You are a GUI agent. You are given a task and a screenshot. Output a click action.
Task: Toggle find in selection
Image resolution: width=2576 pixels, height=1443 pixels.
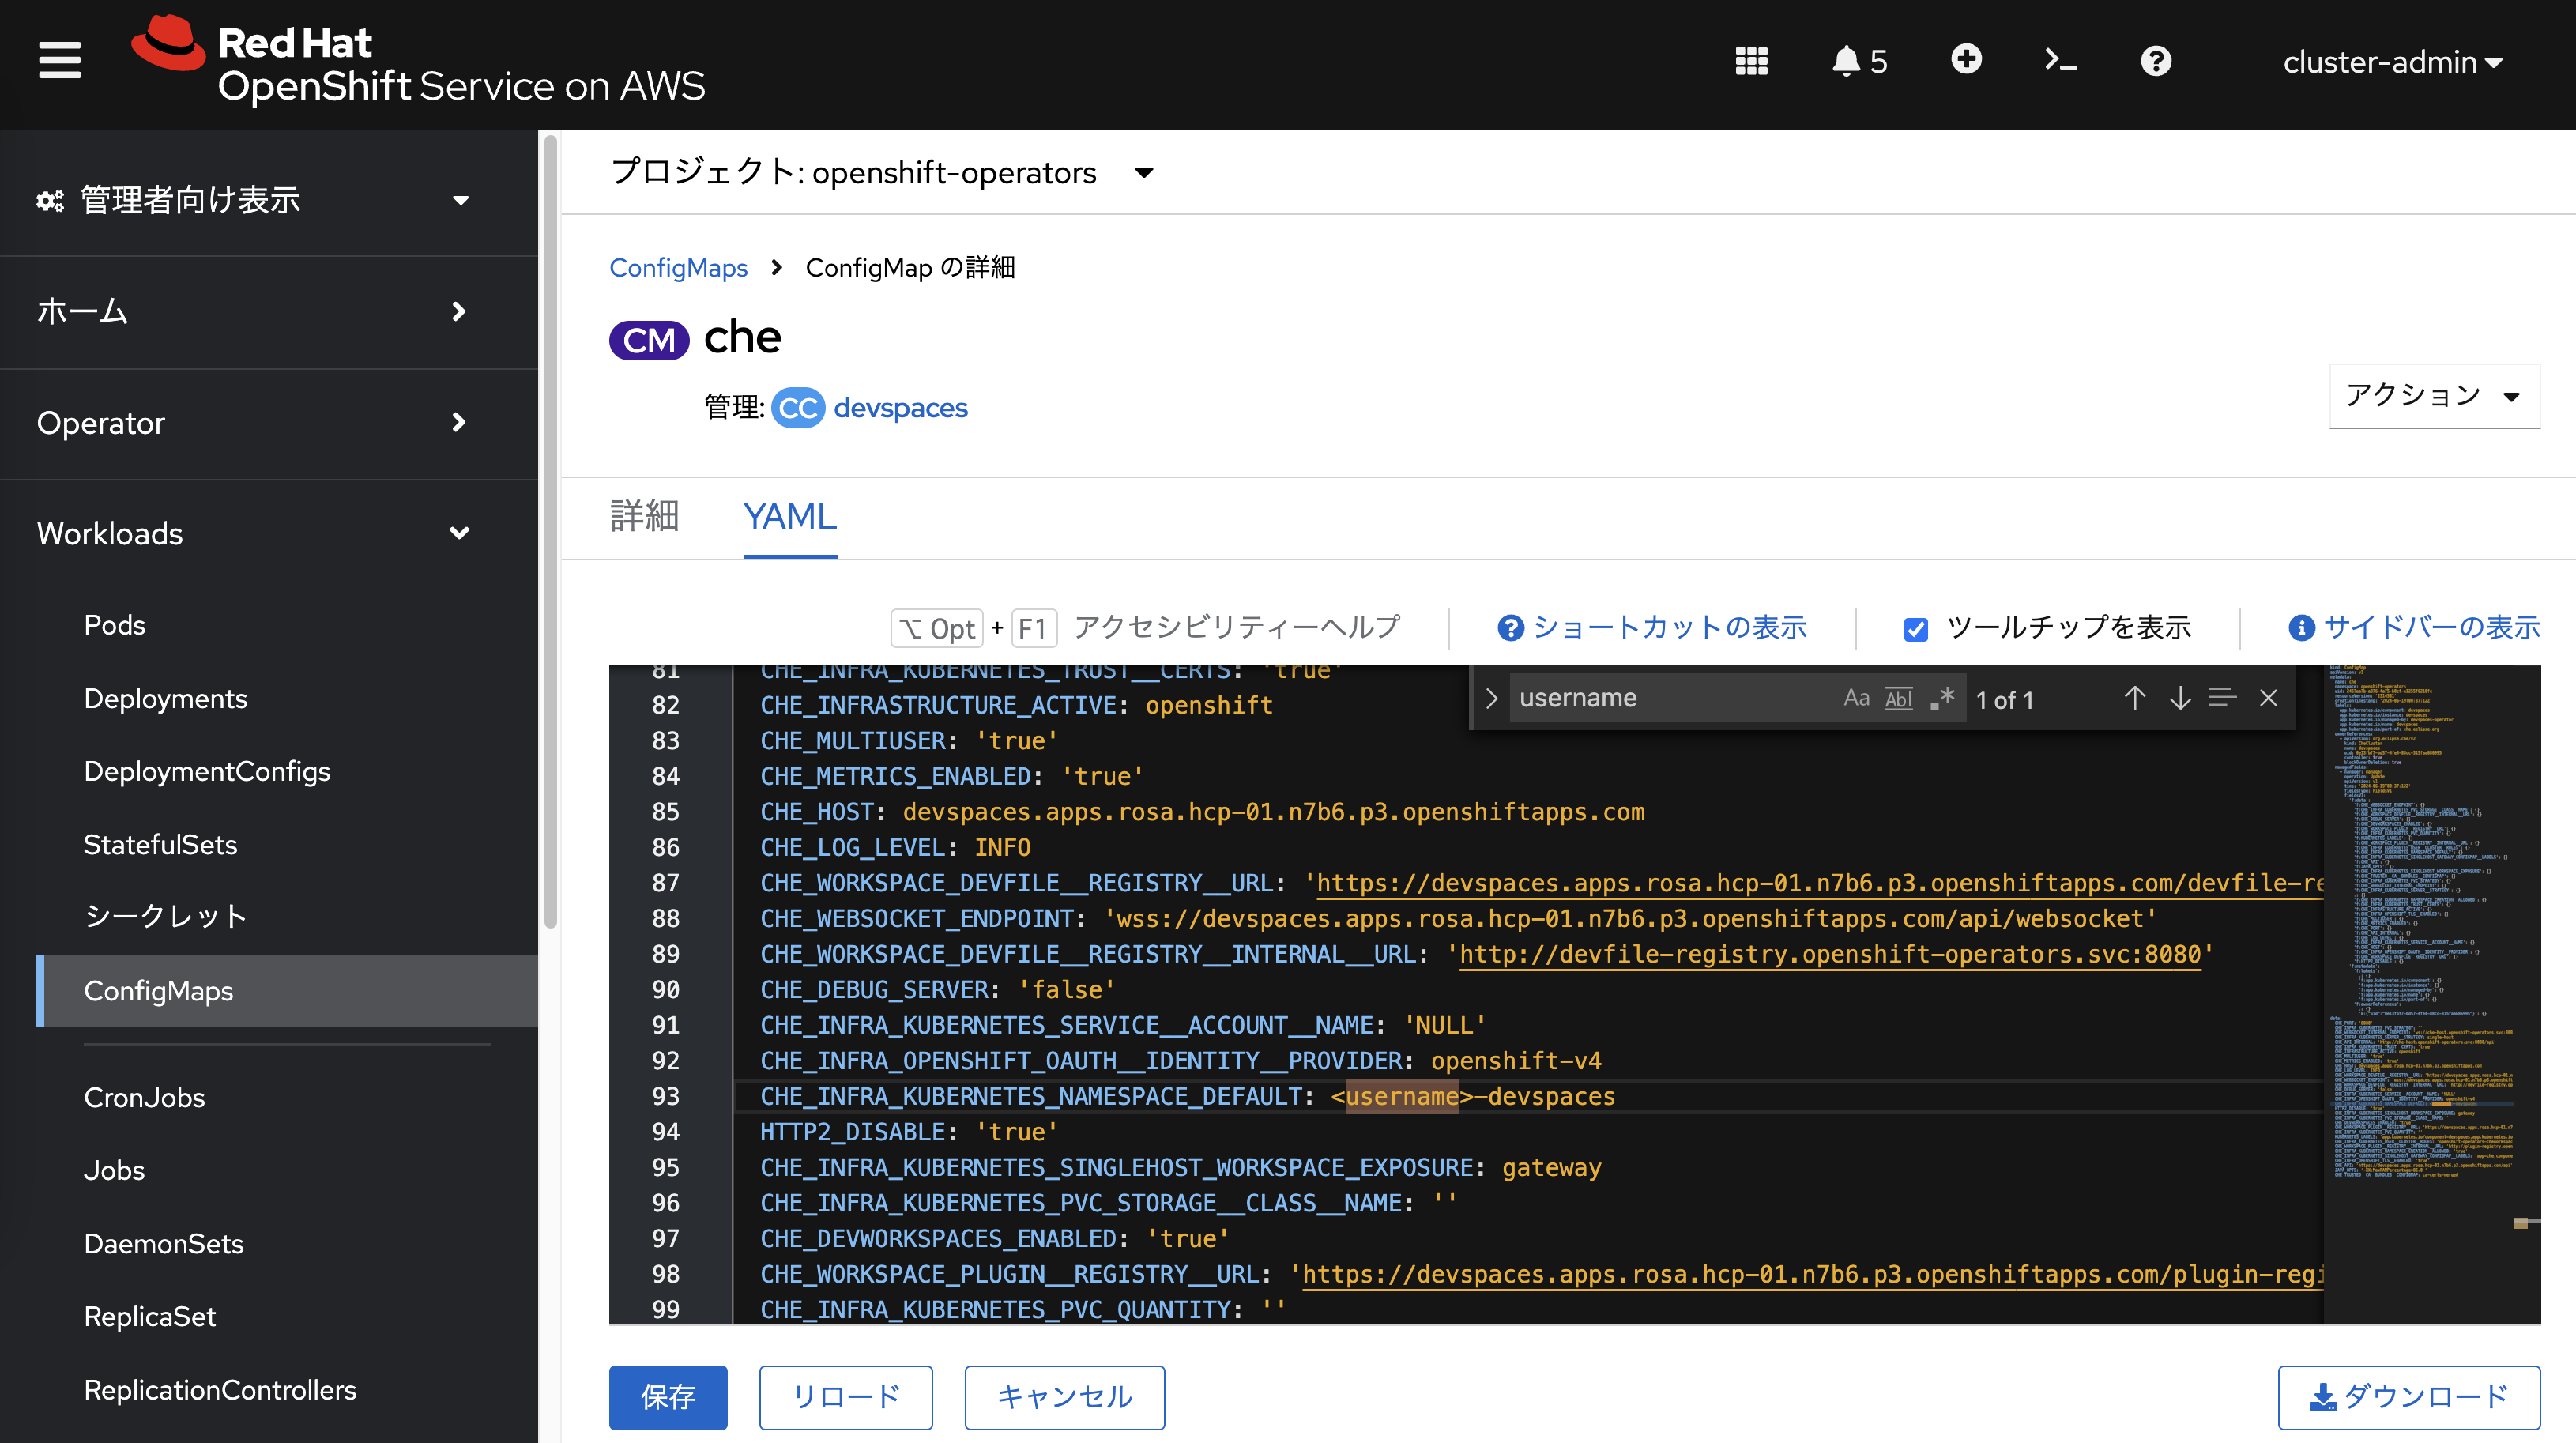pyautogui.click(x=2222, y=698)
